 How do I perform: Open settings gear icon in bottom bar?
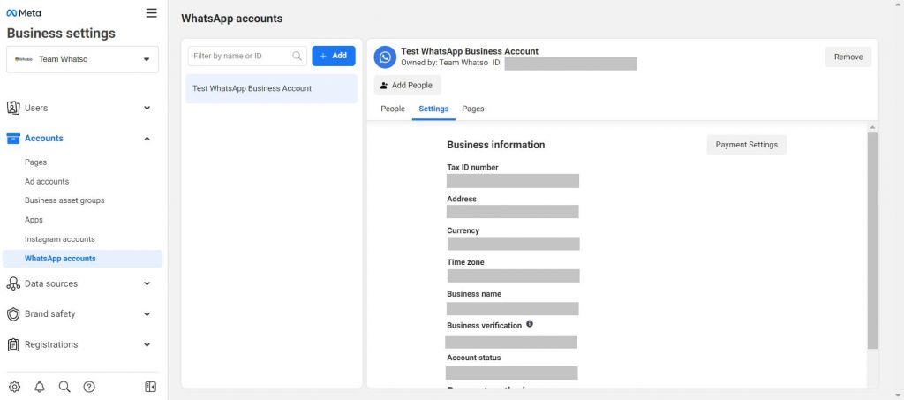[14, 387]
